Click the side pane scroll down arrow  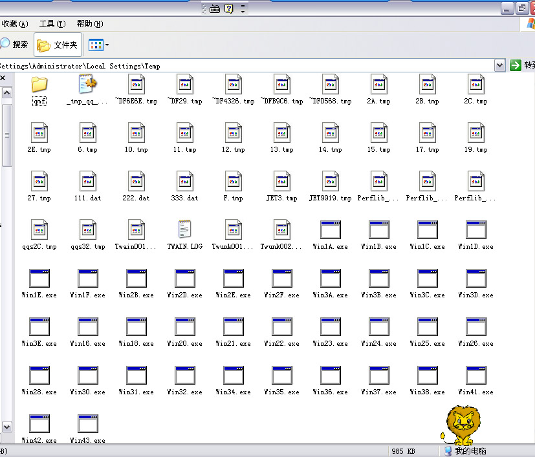7,427
